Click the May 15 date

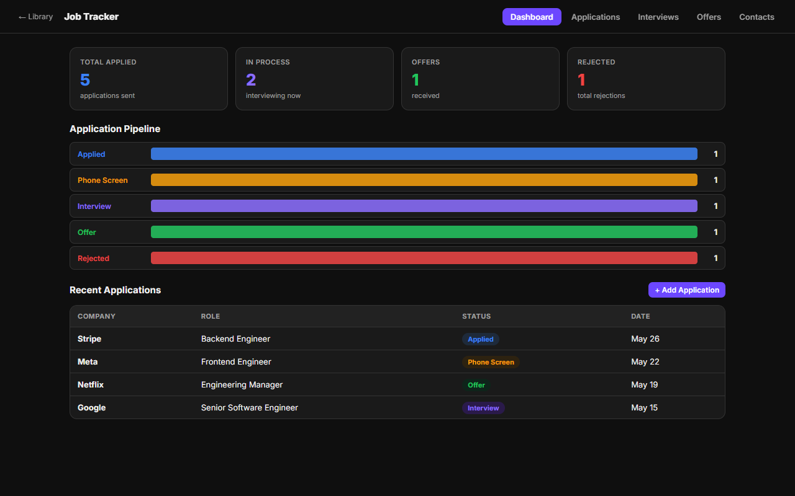[x=645, y=408]
